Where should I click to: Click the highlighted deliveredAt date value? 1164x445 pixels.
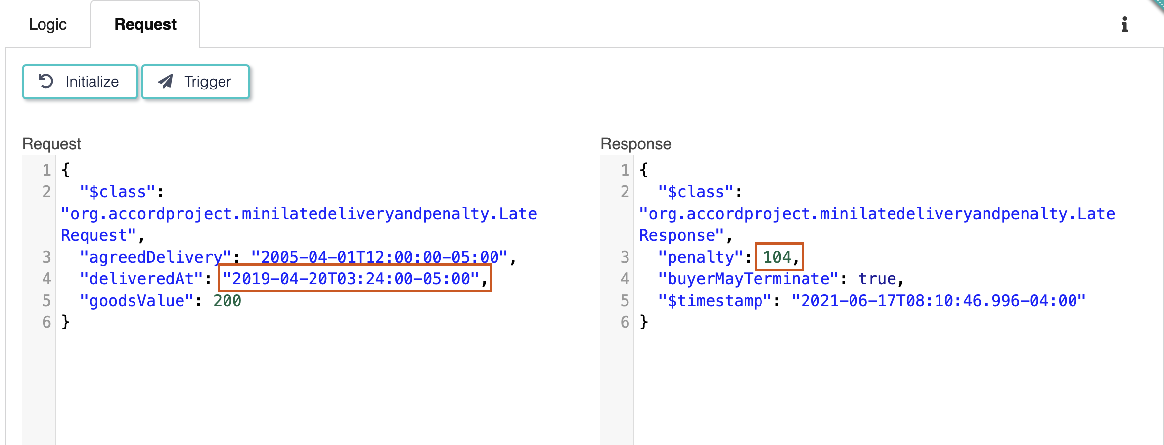click(350, 279)
